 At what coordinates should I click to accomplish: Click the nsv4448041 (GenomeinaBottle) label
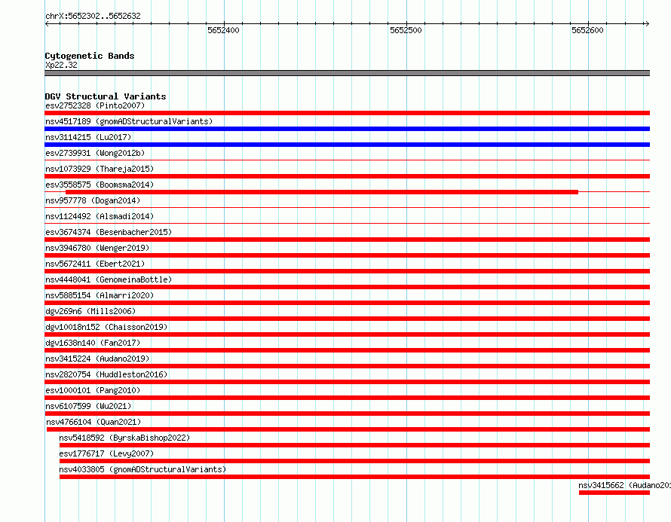tap(109, 279)
